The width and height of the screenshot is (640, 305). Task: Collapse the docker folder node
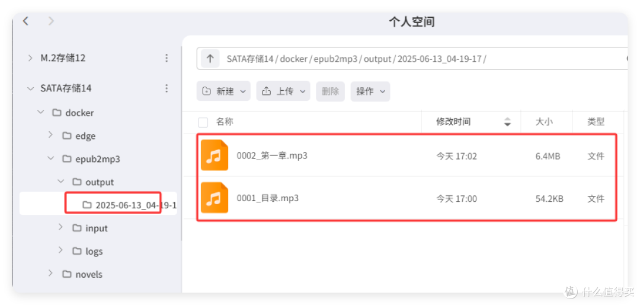click(40, 112)
